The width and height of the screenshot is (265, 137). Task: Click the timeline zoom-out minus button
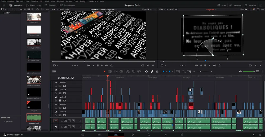[x=194, y=72]
